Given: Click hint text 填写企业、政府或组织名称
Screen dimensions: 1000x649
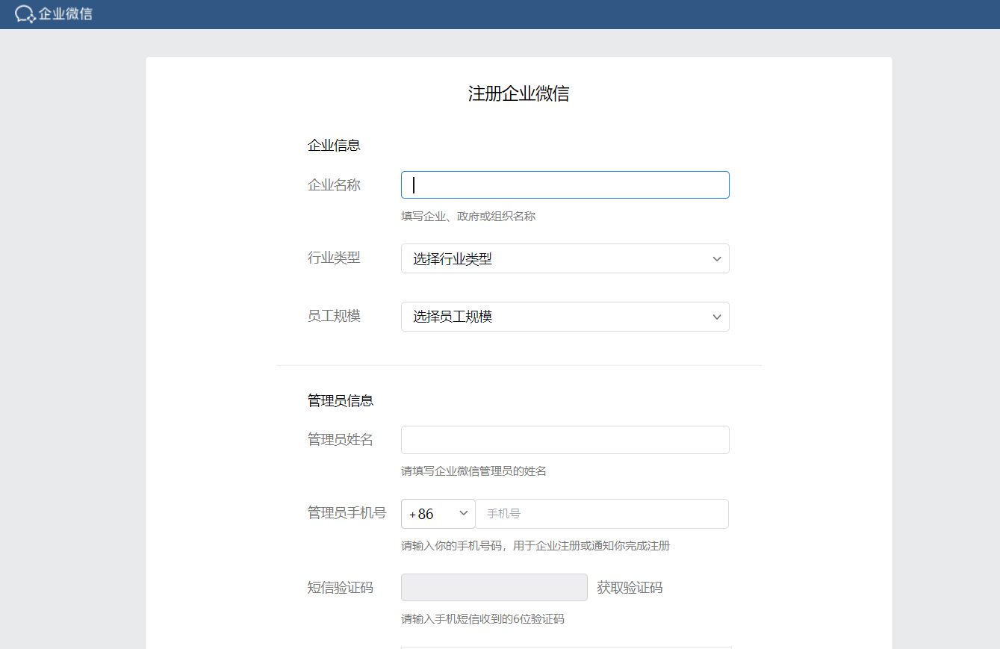Looking at the screenshot, I should tap(468, 217).
